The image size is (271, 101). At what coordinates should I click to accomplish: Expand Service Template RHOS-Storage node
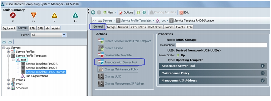point(18,72)
